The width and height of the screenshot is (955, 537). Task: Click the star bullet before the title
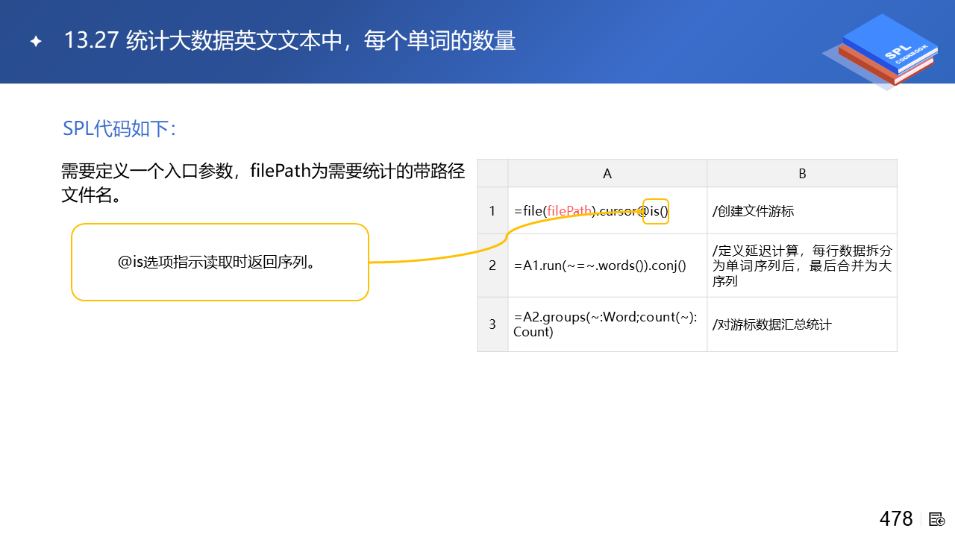click(35, 41)
